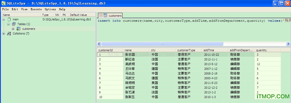
Task: Expand the customers table node
Action: (13, 29)
